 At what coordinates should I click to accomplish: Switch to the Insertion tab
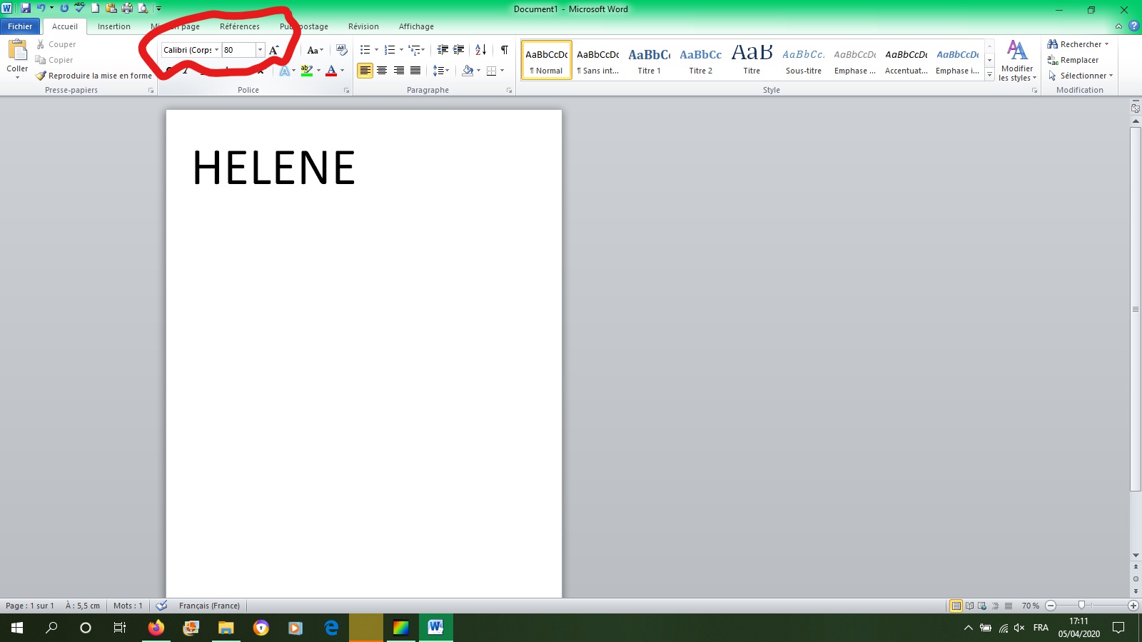pyautogui.click(x=114, y=26)
